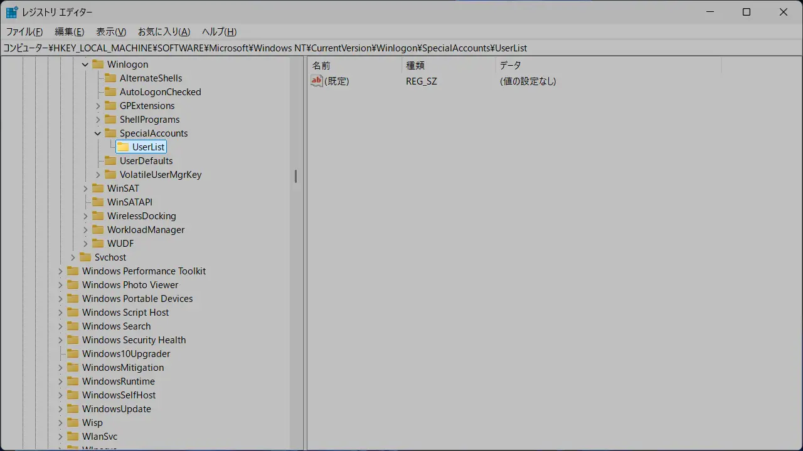Click the AlternateShells folder icon
Screen dimensions: 803x451
[110, 78]
